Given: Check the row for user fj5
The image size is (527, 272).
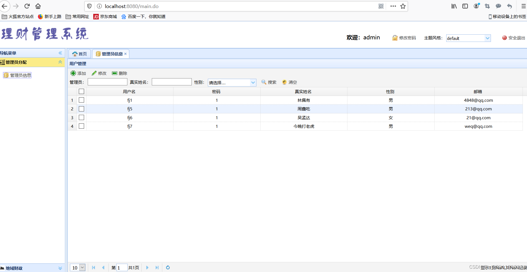Looking at the screenshot, I should [x=81, y=109].
